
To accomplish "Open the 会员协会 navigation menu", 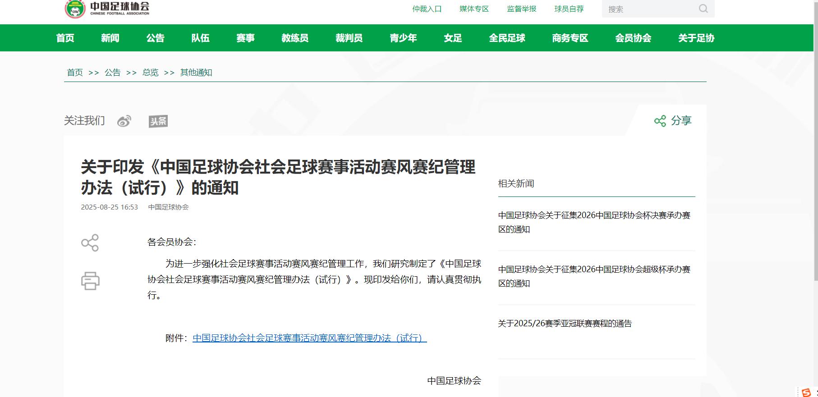I will [x=634, y=38].
